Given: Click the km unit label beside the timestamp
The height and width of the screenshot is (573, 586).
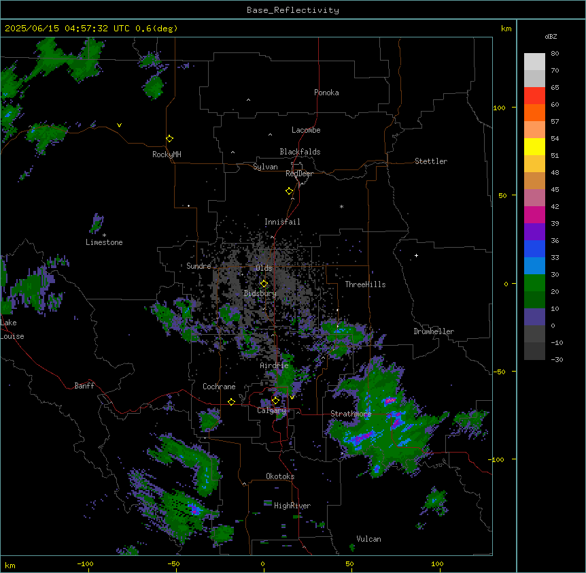Looking at the screenshot, I should (x=506, y=29).
